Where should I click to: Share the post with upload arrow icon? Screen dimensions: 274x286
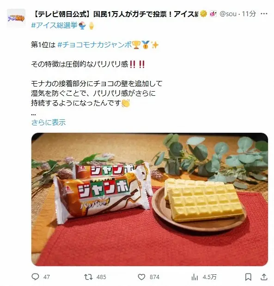tap(264, 277)
